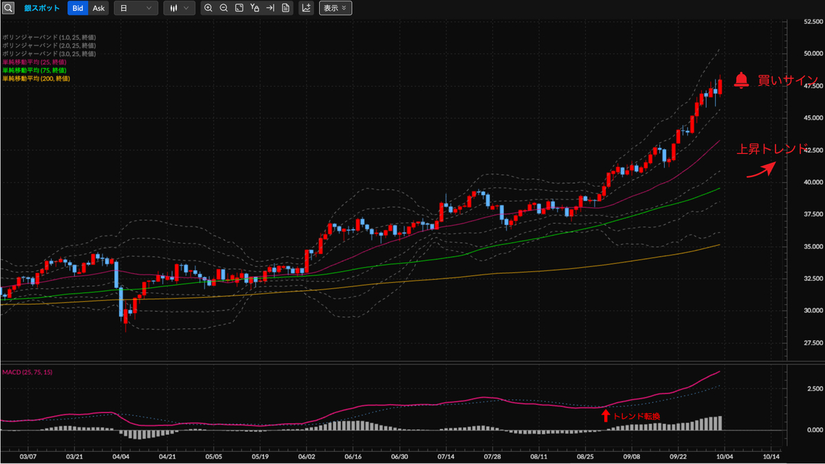
Task: Click the symbol search magnifier icon
Action: [8, 8]
